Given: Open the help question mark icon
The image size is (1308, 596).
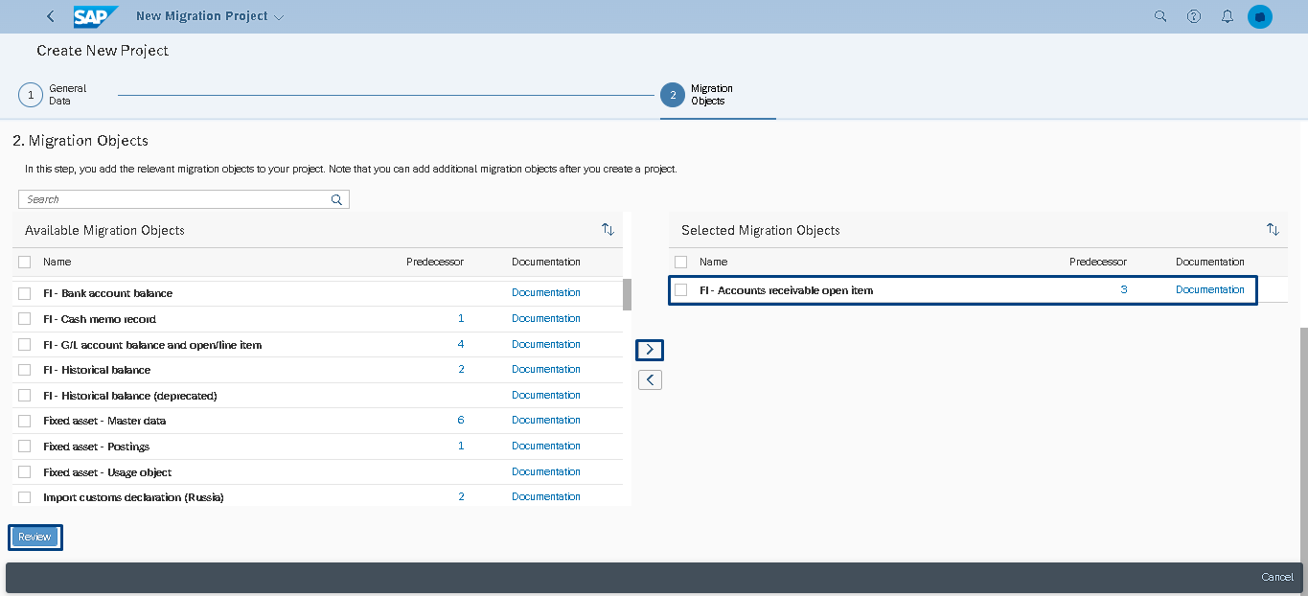Looking at the screenshot, I should [1194, 16].
